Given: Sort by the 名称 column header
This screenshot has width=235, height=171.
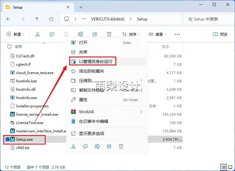Looking at the screenshot, I should click(18, 47).
